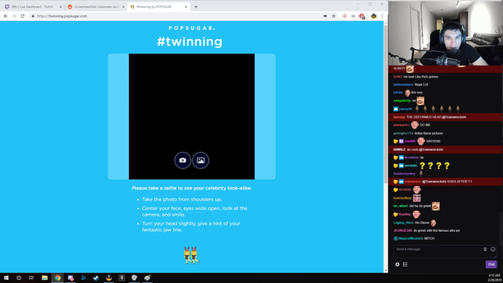This screenshot has height=283, width=503.
Task: Close the #twinning by POPSUGAR tab
Action: [185, 7]
